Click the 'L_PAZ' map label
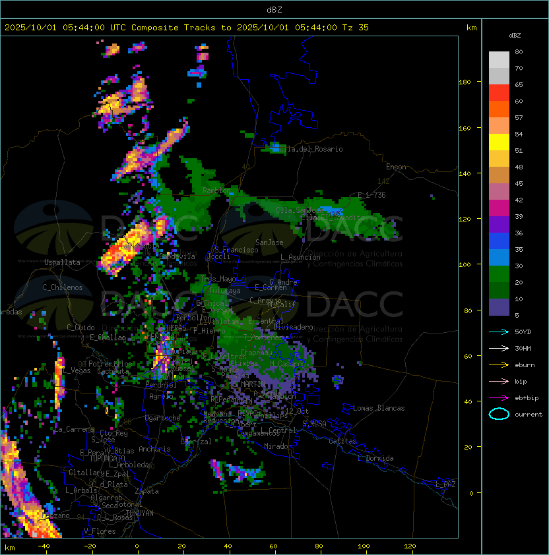This screenshot has width=549, height=555. pos(445,484)
